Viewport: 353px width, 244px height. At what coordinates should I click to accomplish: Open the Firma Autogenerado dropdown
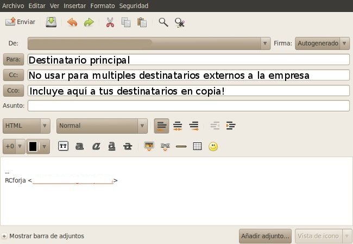[322, 43]
